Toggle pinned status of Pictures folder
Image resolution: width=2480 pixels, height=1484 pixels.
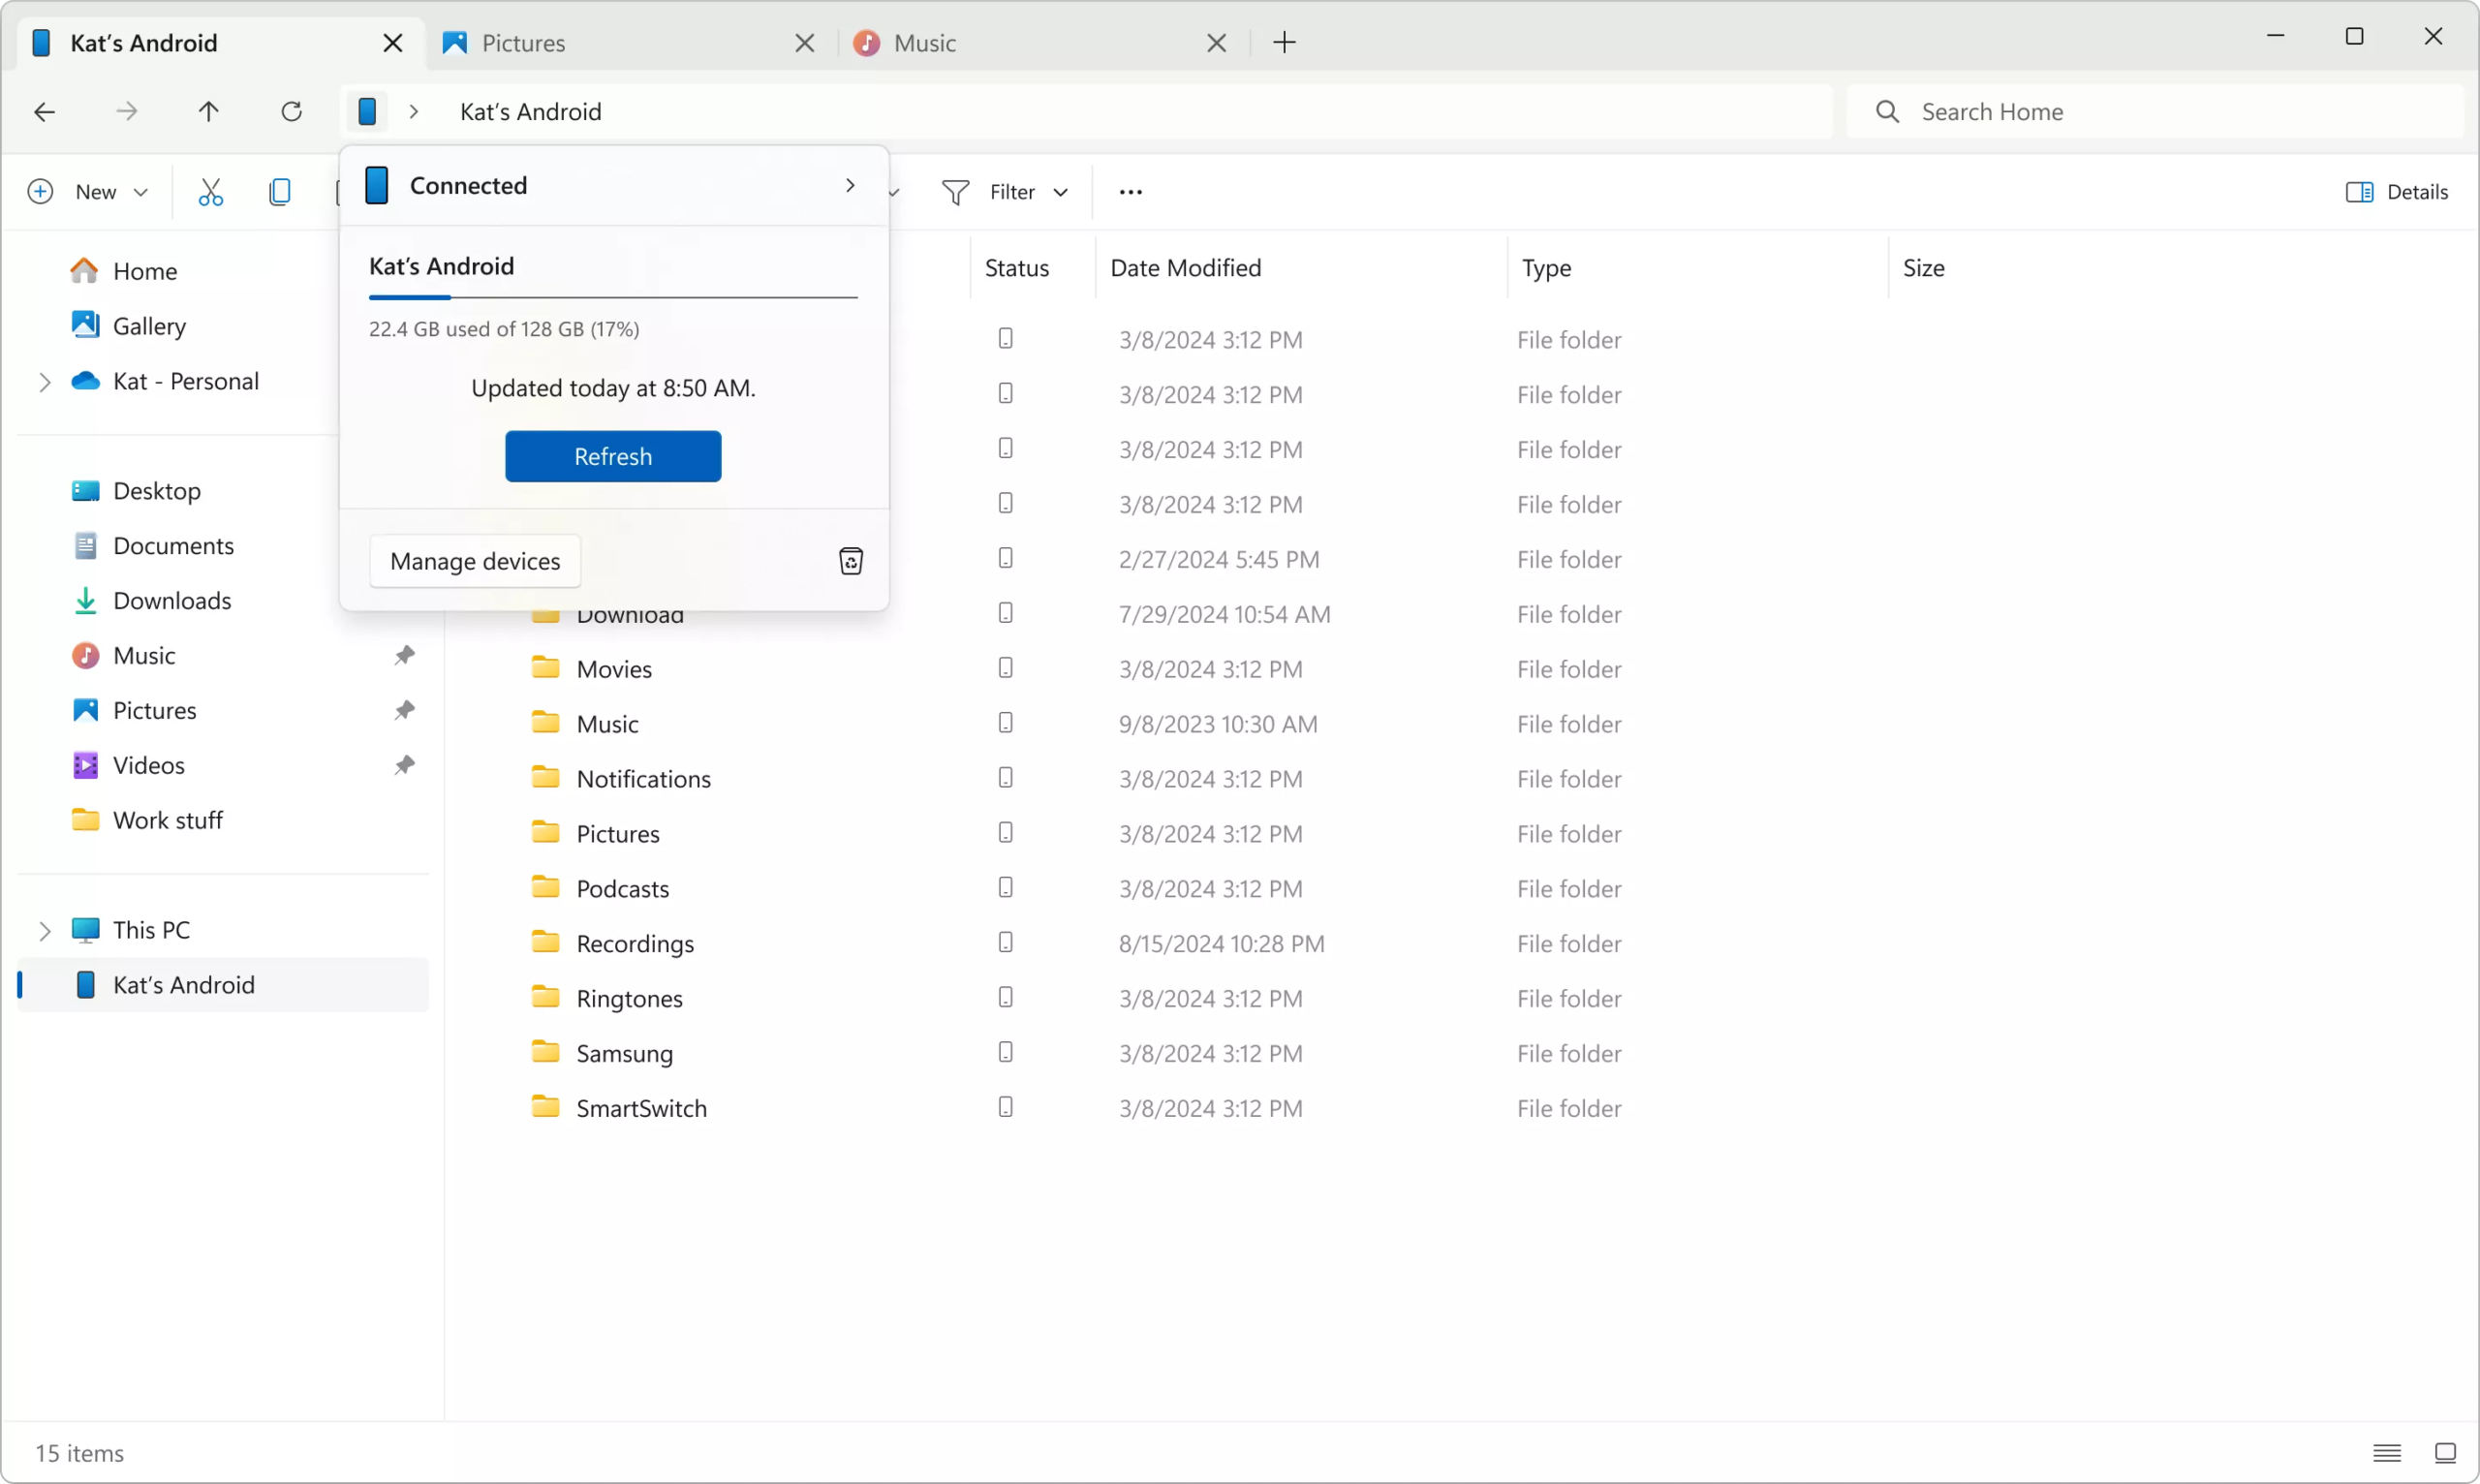(x=403, y=708)
